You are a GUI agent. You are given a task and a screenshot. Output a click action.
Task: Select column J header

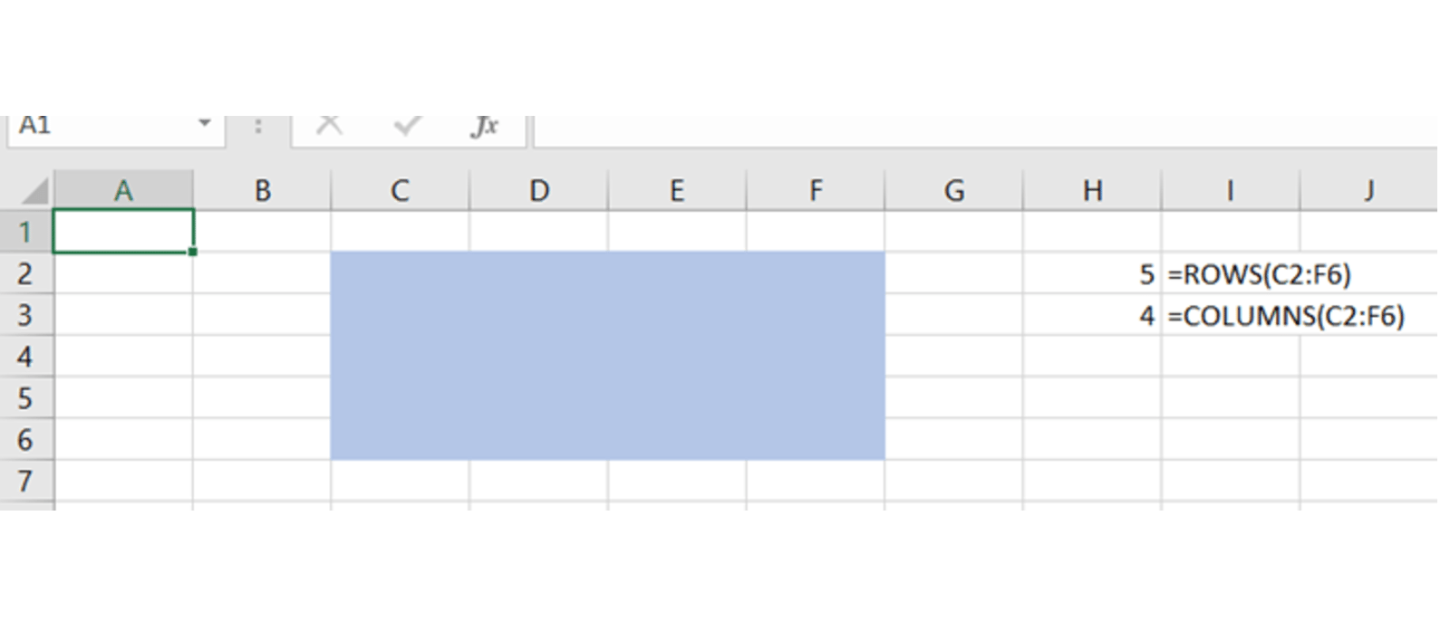pos(1368,191)
